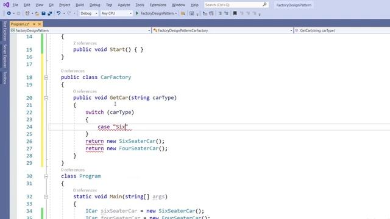Collapse the Program class region
The width and height of the screenshot is (390, 219).
coord(46,176)
